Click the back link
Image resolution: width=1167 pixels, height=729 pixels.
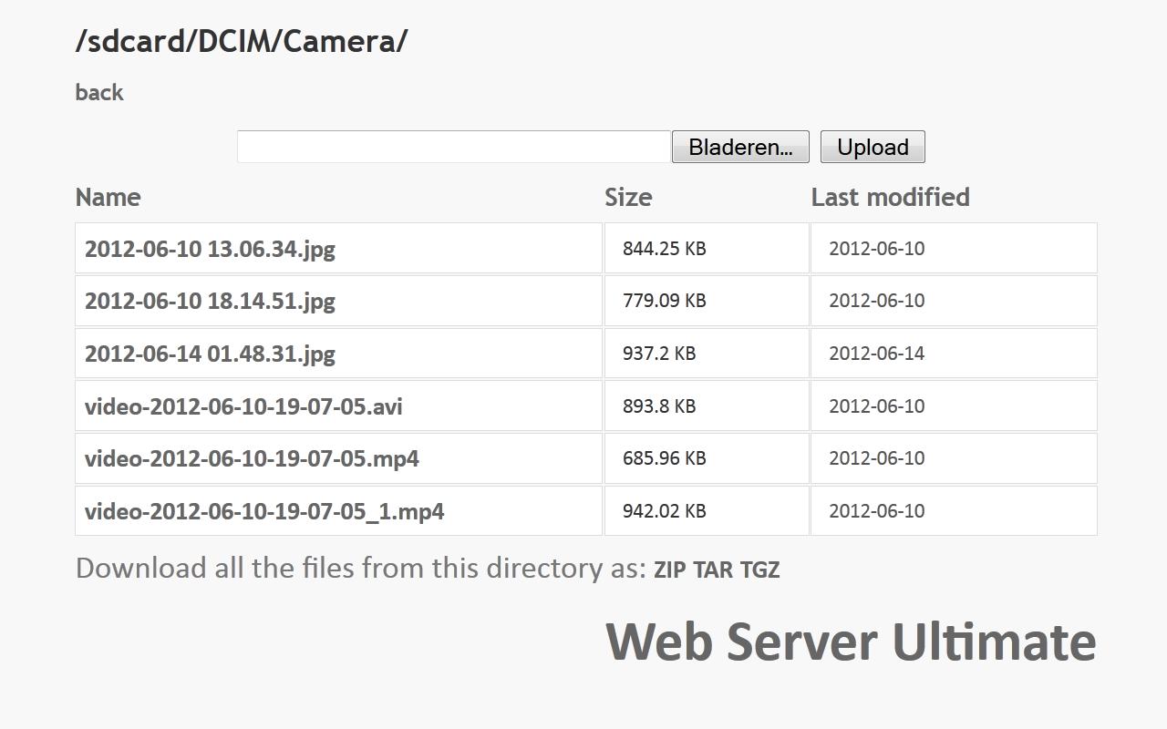99,92
